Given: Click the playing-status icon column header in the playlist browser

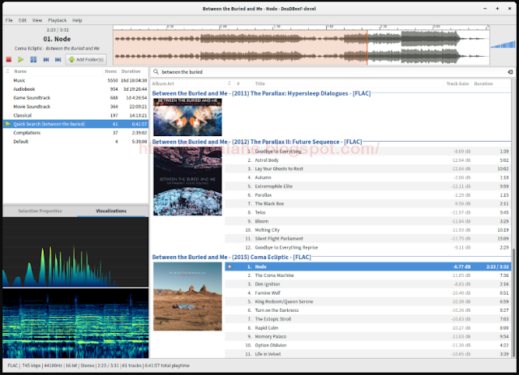Looking at the screenshot, I should click(x=7, y=71).
